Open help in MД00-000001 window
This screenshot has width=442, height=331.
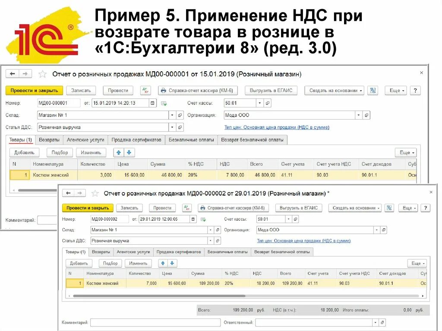[415, 91]
